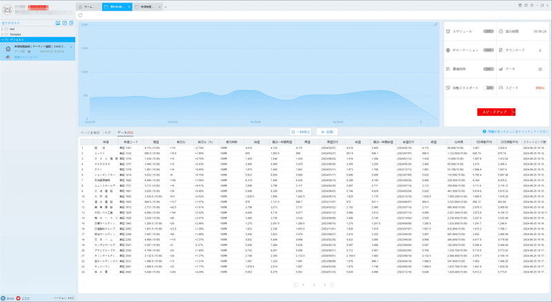Click the blue help link under settings panel
The image size is (552, 302).
pyautogui.click(x=518, y=131)
